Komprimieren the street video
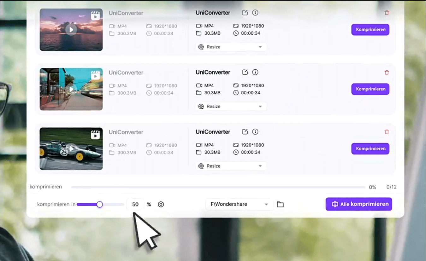Image resolution: width=426 pixels, height=261 pixels. (x=370, y=89)
